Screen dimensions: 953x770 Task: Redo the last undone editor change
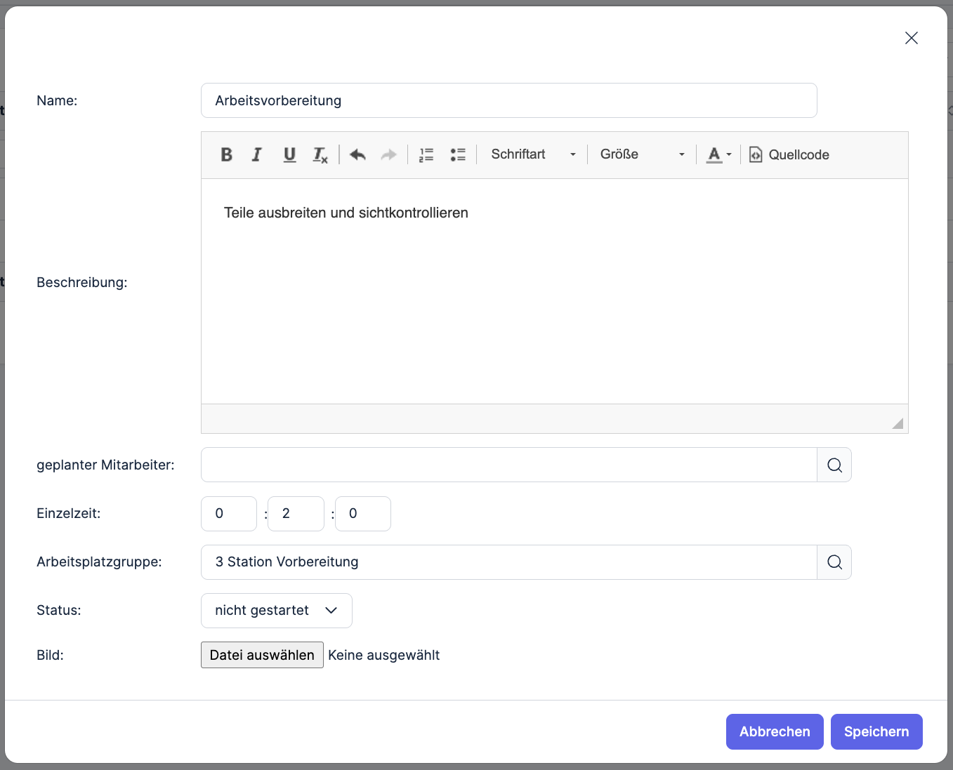pyautogui.click(x=388, y=154)
